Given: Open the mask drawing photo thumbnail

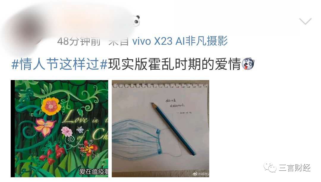Looking at the screenshot, I should (x=160, y=128).
